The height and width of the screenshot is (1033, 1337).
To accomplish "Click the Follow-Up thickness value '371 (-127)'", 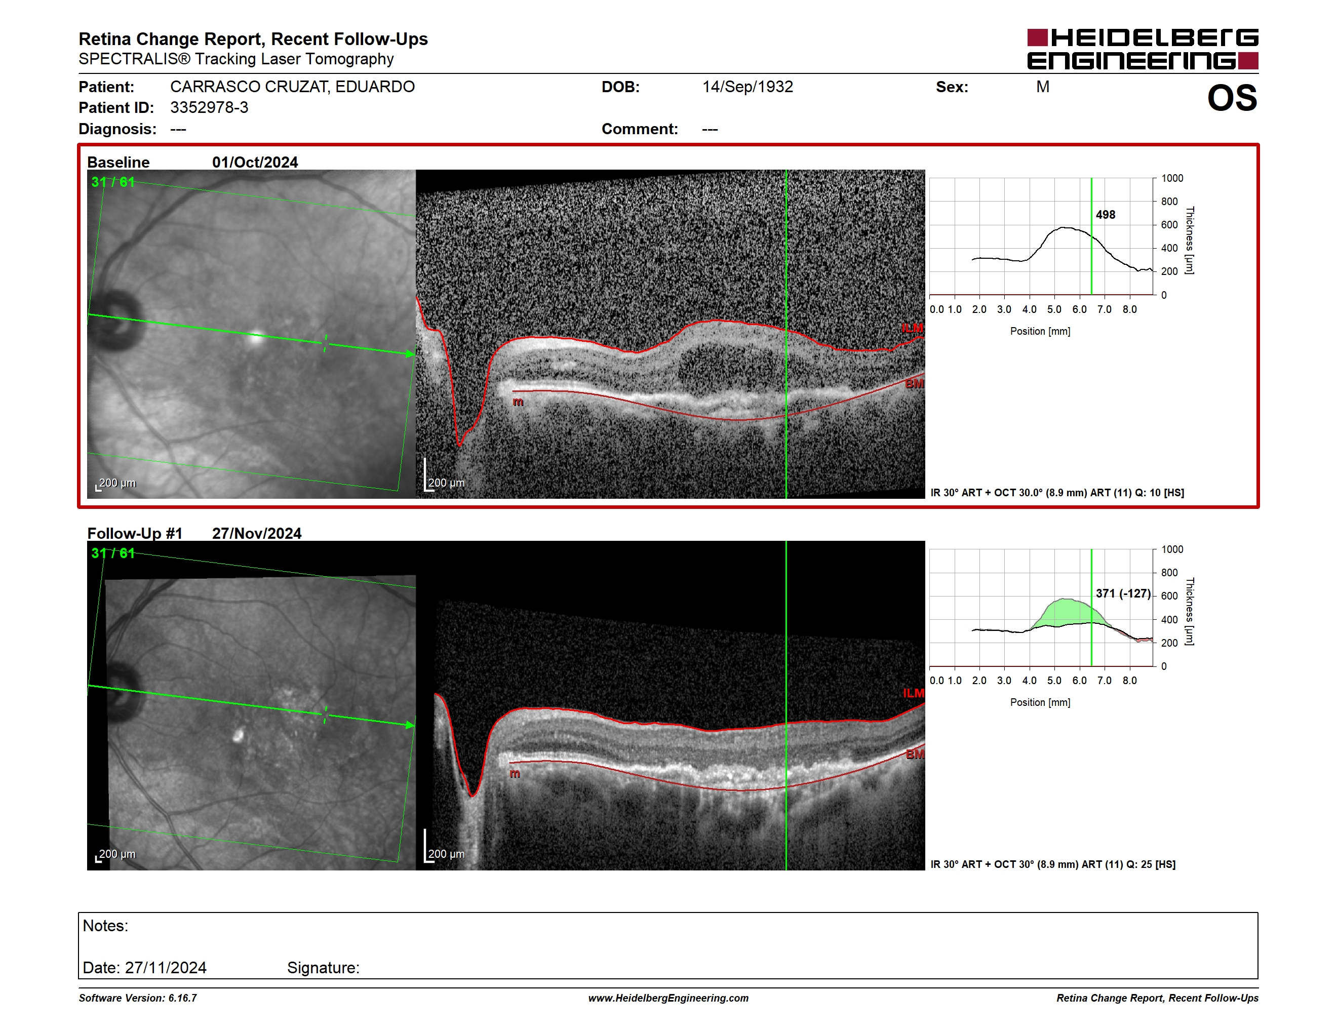I will pos(1123,593).
